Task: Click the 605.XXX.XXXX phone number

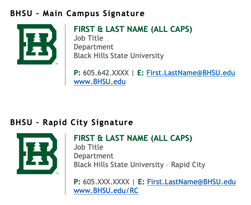Action: coord(106,182)
